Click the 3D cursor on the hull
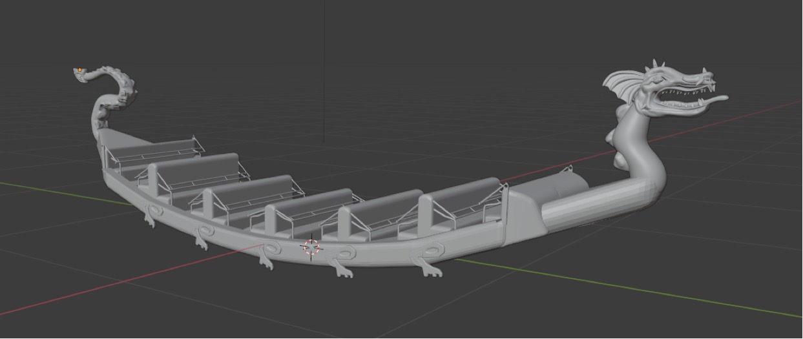The image size is (803, 339). tap(311, 247)
